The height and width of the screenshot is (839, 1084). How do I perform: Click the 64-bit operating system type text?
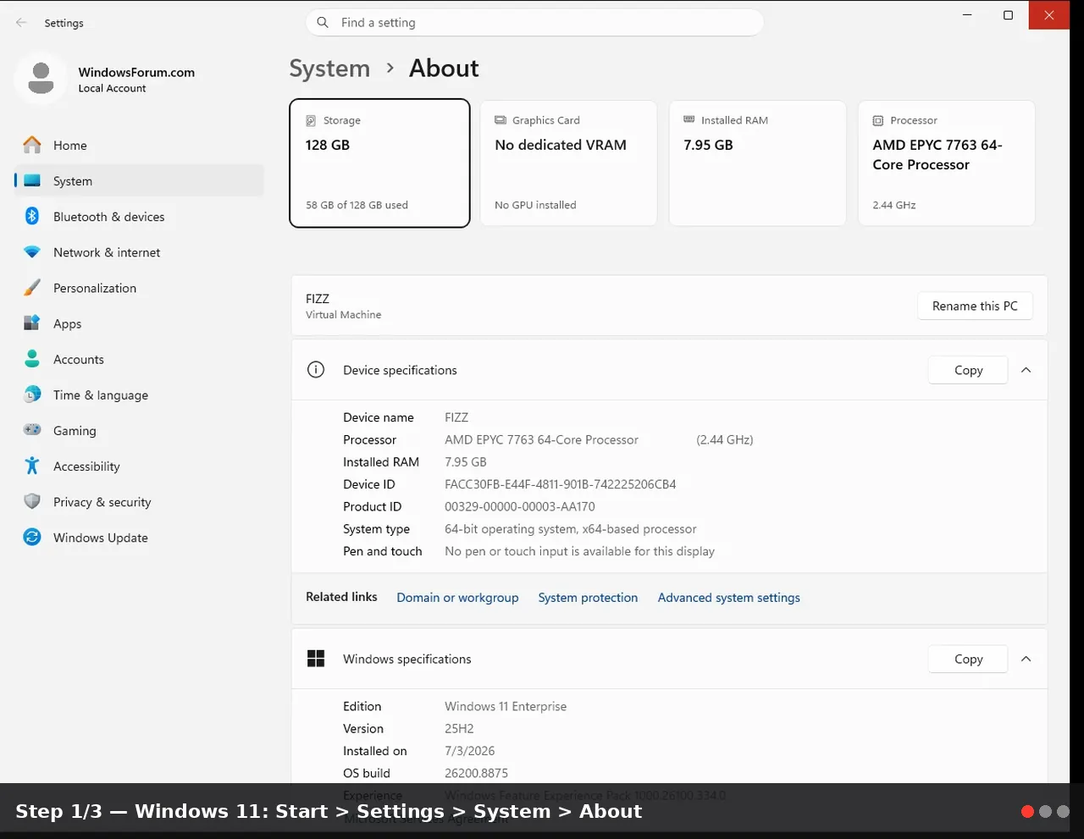(x=570, y=529)
